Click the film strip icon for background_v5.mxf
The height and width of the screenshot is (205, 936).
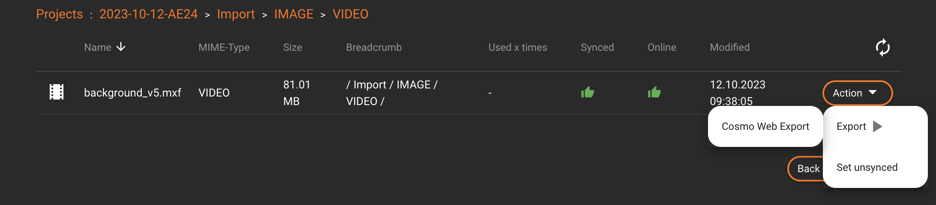pyautogui.click(x=57, y=92)
